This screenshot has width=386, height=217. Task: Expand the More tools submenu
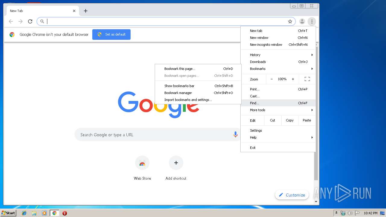(x=278, y=110)
